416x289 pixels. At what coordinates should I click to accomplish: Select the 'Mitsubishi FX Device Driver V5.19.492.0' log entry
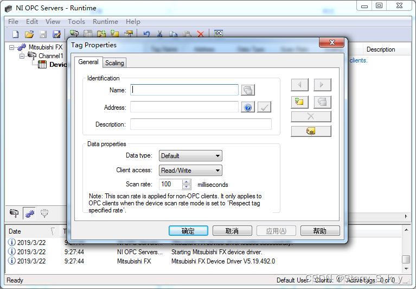pyautogui.click(x=223, y=261)
